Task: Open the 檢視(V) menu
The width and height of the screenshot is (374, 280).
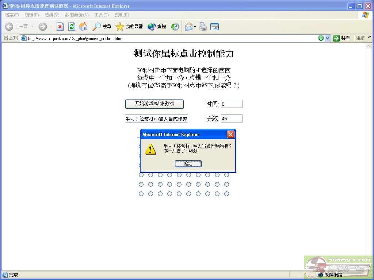Action: tap(51, 15)
